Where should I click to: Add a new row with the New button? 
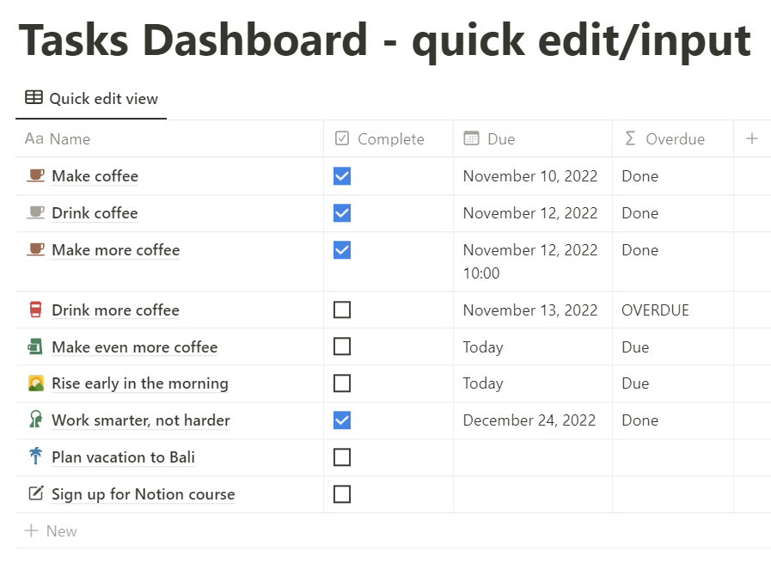click(52, 531)
